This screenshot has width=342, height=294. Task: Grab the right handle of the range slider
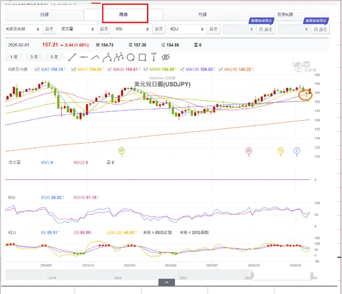coord(312,275)
